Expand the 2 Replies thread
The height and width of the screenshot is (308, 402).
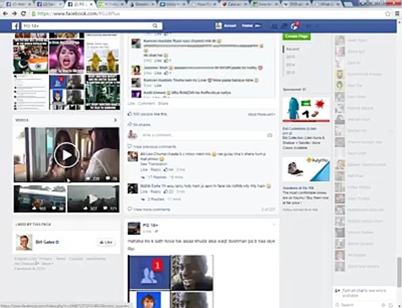(156, 199)
